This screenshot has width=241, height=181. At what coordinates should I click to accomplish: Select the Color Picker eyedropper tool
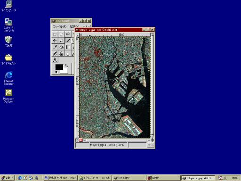(x=55, y=47)
